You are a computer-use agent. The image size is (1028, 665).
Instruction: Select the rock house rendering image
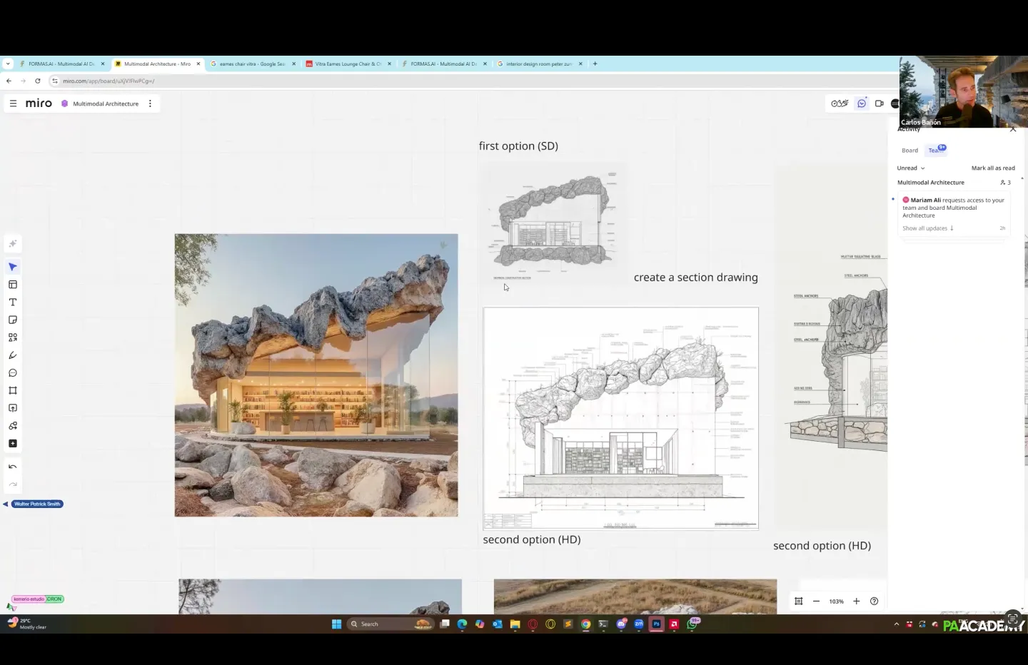[x=316, y=375]
